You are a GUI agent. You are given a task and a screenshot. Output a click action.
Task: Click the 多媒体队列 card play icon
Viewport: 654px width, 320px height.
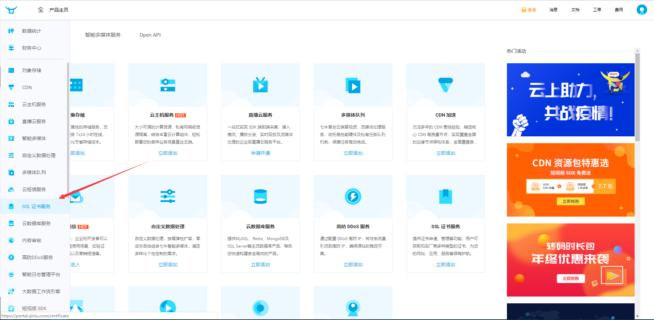(x=353, y=86)
